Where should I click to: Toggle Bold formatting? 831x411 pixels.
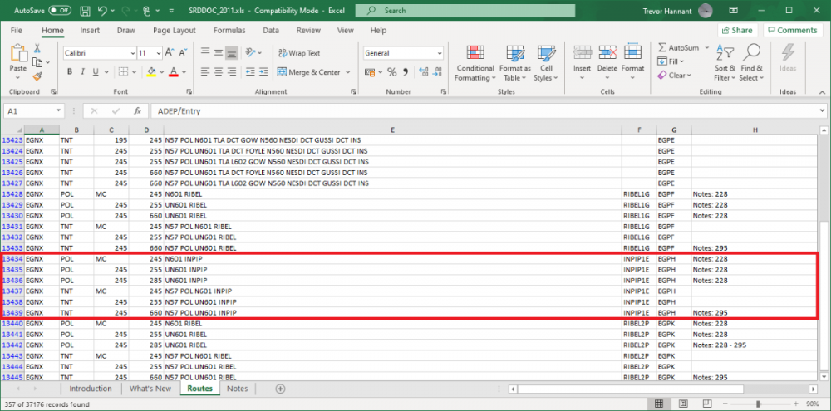click(x=70, y=72)
